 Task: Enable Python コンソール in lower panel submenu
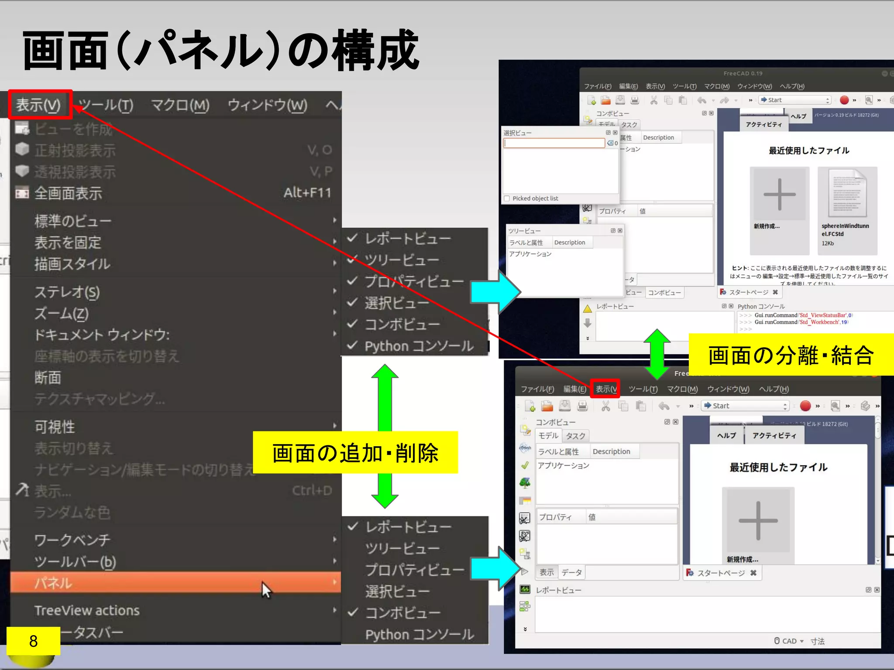(419, 634)
